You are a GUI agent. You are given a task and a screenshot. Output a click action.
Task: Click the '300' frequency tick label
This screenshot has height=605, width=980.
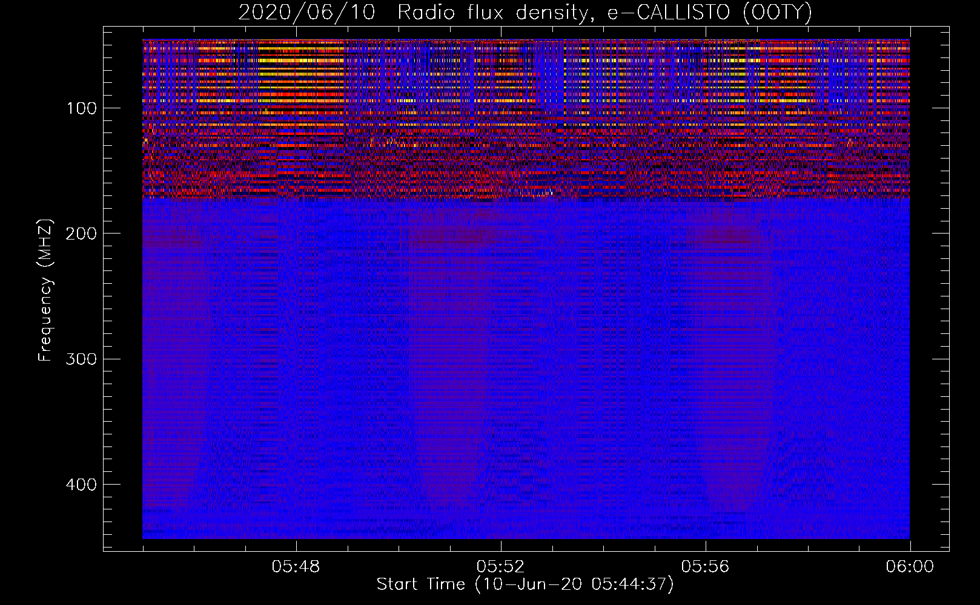coord(81,359)
